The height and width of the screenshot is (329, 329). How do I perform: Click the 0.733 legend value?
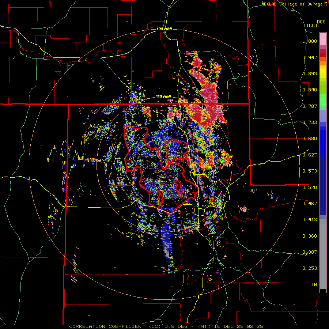310,122
